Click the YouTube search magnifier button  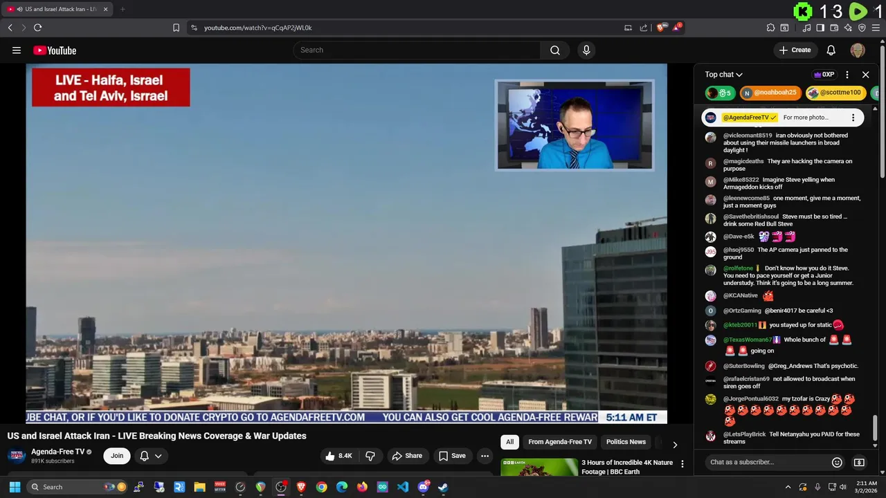coord(555,50)
